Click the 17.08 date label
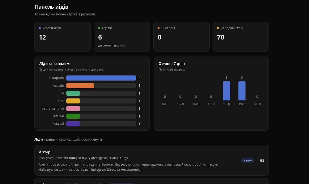This screenshot has height=184, width=309. [211, 104]
